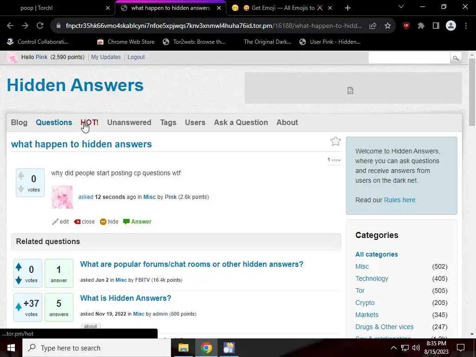The width and height of the screenshot is (476, 357).
Task: Open the Markets category
Action: (367, 315)
